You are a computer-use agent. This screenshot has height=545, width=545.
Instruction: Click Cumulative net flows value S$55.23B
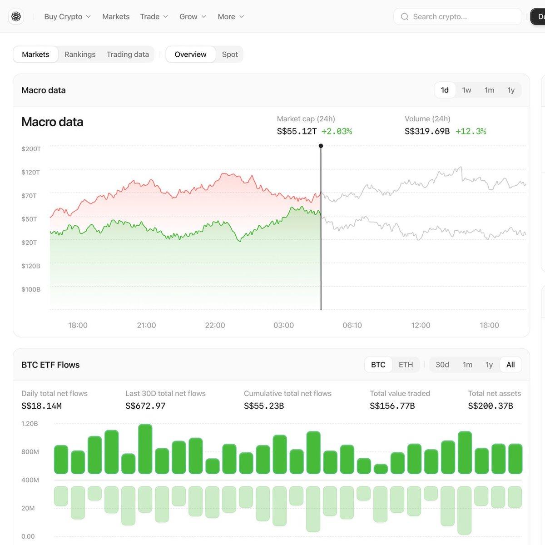(x=264, y=406)
